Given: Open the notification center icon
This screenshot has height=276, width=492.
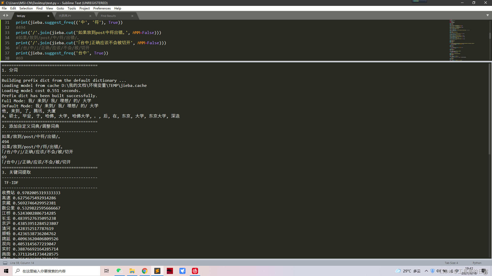Looking at the screenshot, I should pyautogui.click(x=484, y=271).
